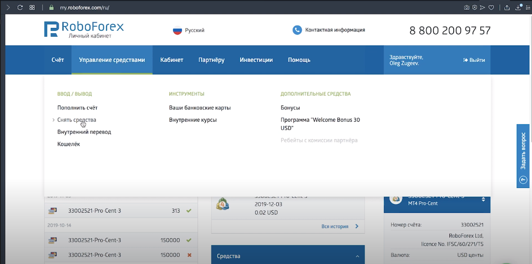This screenshot has height=264, width=532.
Task: Collapse the Средства panel chevron
Action: click(x=357, y=256)
